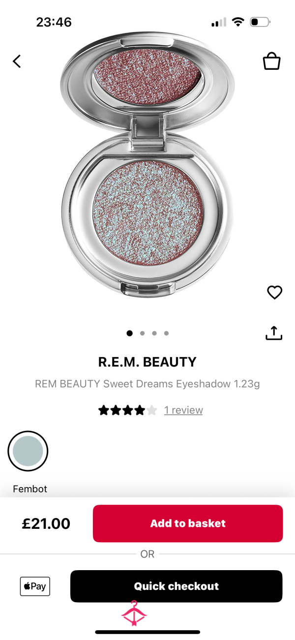Tap the Fembot shade label

coord(30,489)
